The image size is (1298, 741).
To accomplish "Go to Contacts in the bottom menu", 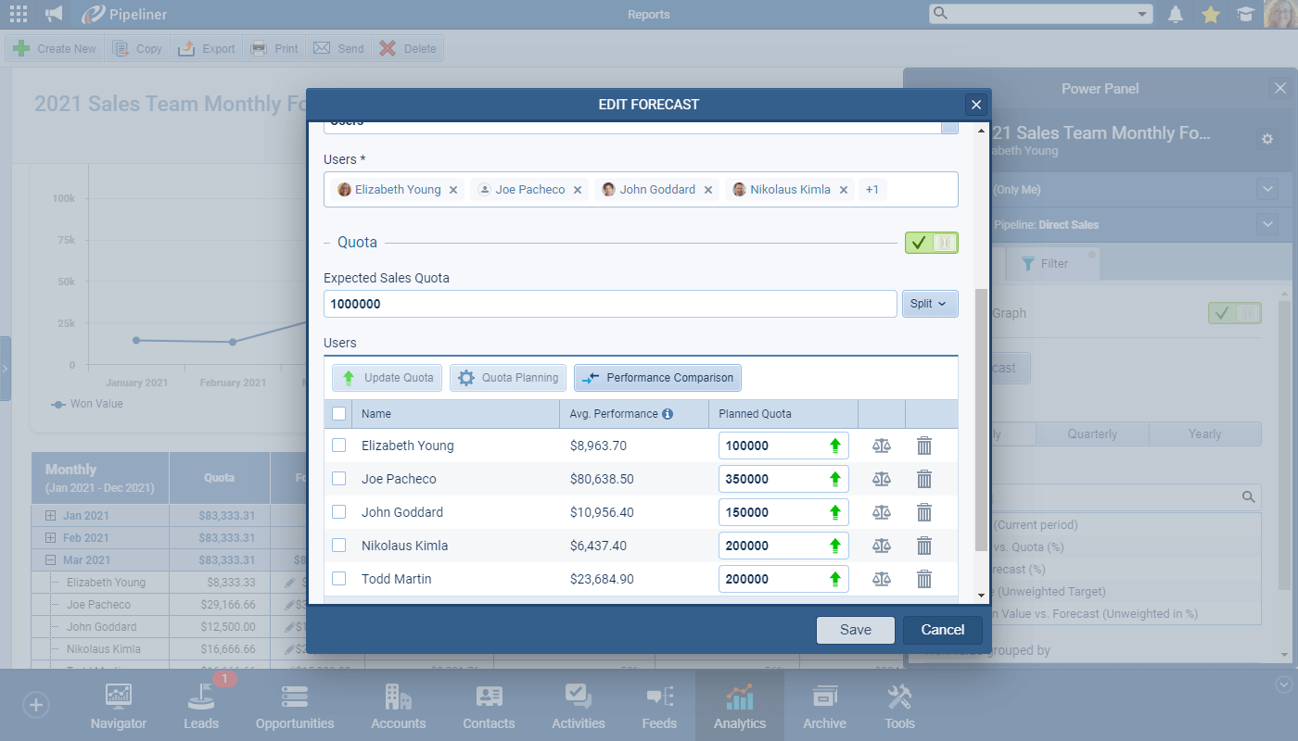I will coord(489,708).
